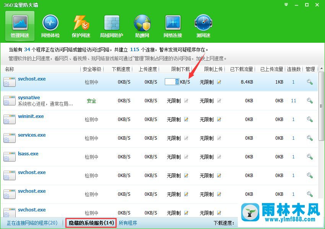
Task: Edit upload limit for svchost.exe with 8.4KB downloaded
Action: pyautogui.click(x=219, y=82)
